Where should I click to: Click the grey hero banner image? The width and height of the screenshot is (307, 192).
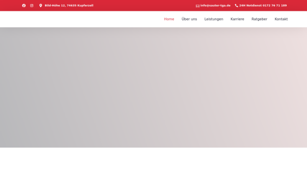[x=153, y=88]
